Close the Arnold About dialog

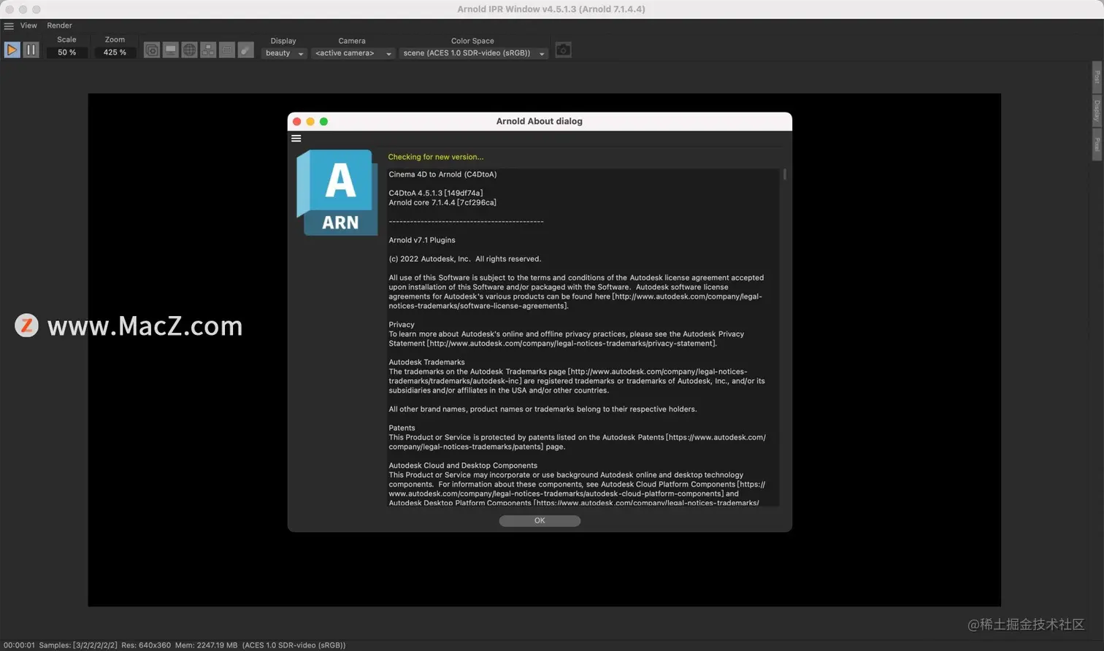[296, 121]
